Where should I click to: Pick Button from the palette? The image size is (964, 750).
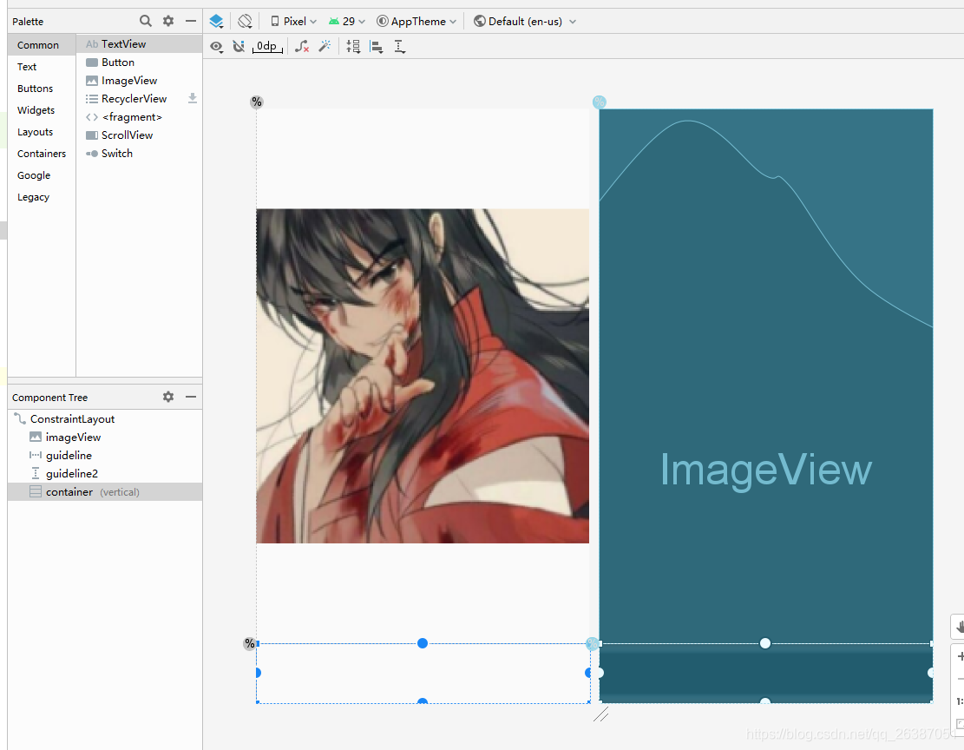tap(139, 62)
